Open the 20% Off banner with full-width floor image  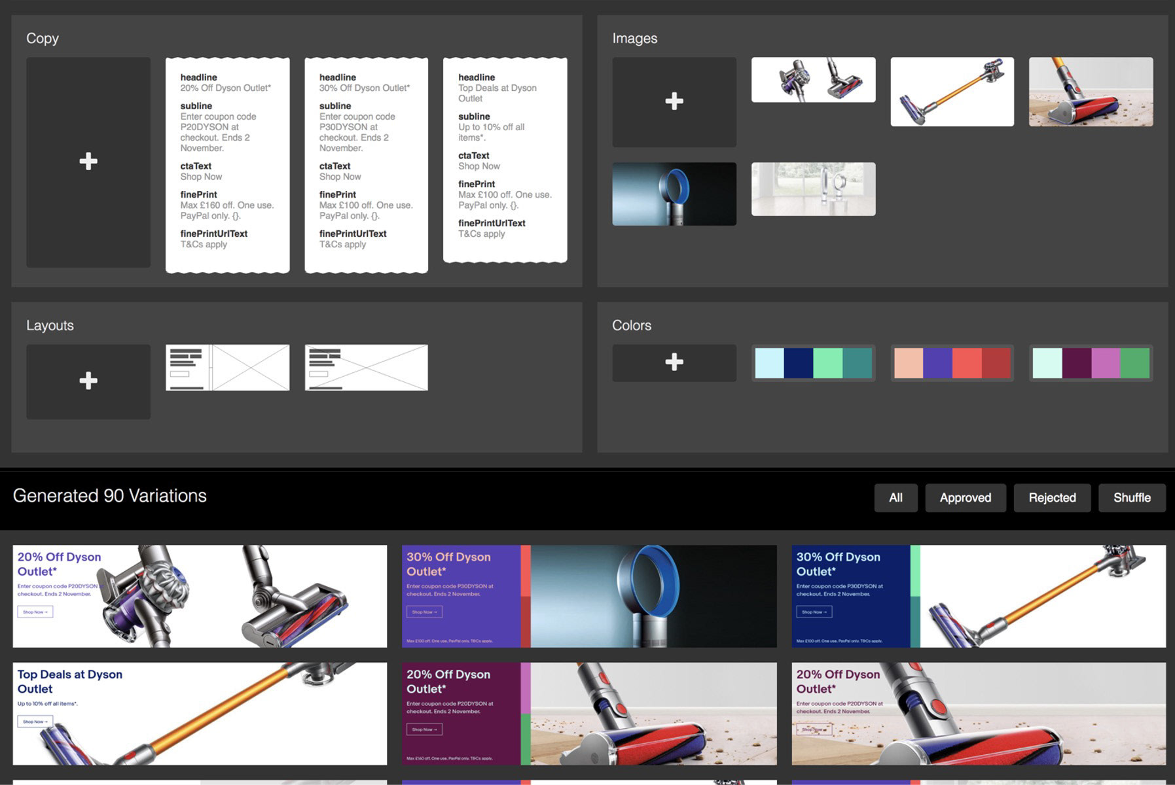click(979, 714)
